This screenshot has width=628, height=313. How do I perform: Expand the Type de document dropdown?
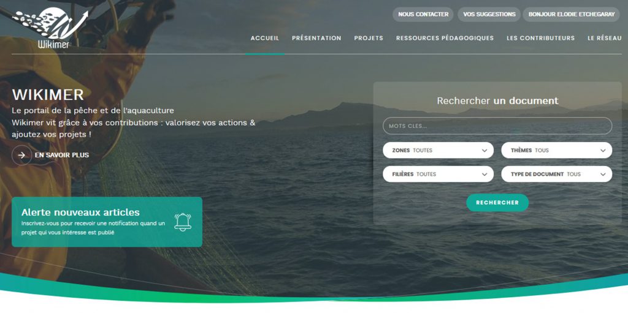coord(556,174)
